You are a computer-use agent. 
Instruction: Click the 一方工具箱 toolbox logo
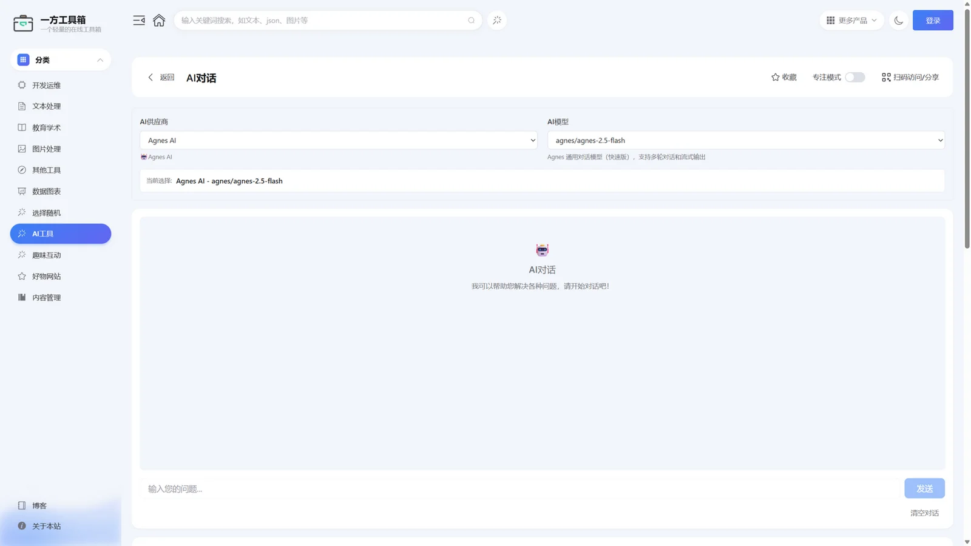click(x=23, y=23)
